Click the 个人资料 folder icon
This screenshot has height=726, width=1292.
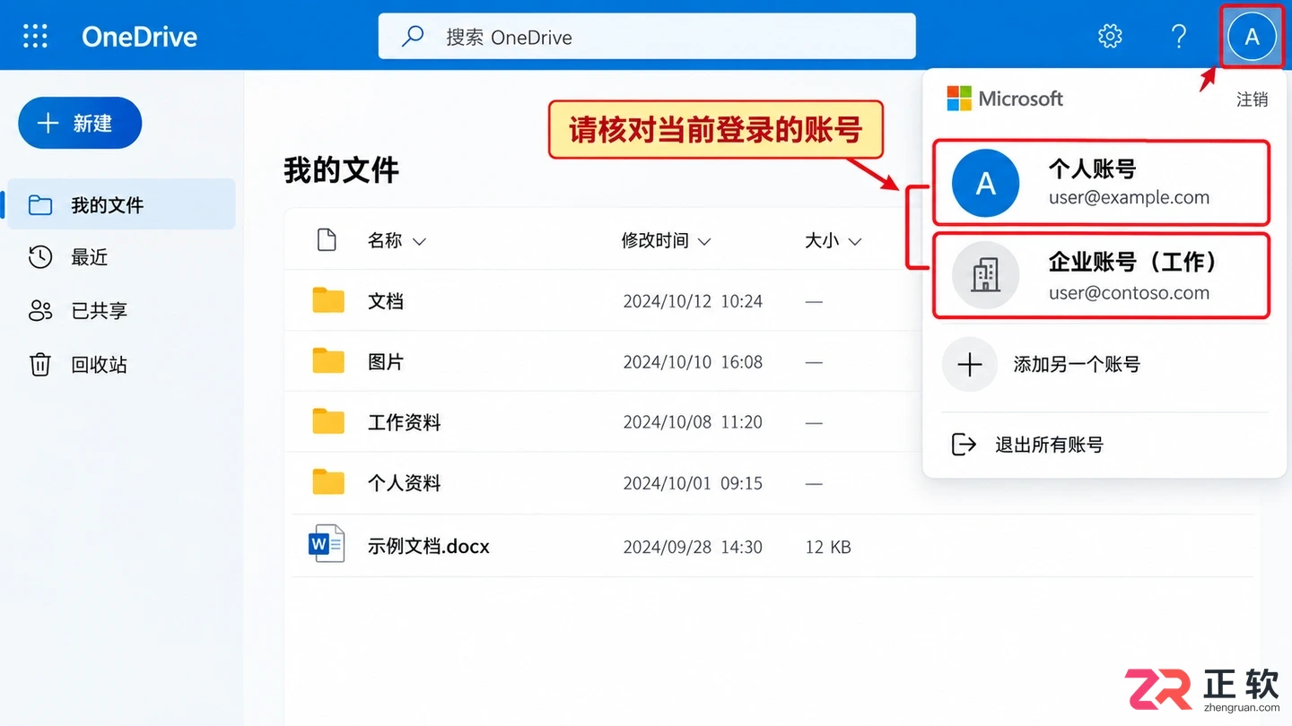(328, 482)
